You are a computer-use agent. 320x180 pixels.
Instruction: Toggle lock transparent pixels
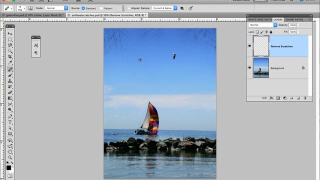pyautogui.click(x=257, y=32)
